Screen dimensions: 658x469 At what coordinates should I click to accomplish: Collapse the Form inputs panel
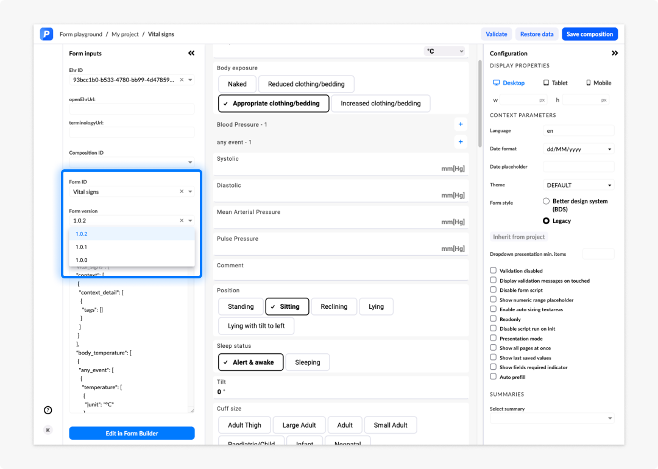(191, 53)
